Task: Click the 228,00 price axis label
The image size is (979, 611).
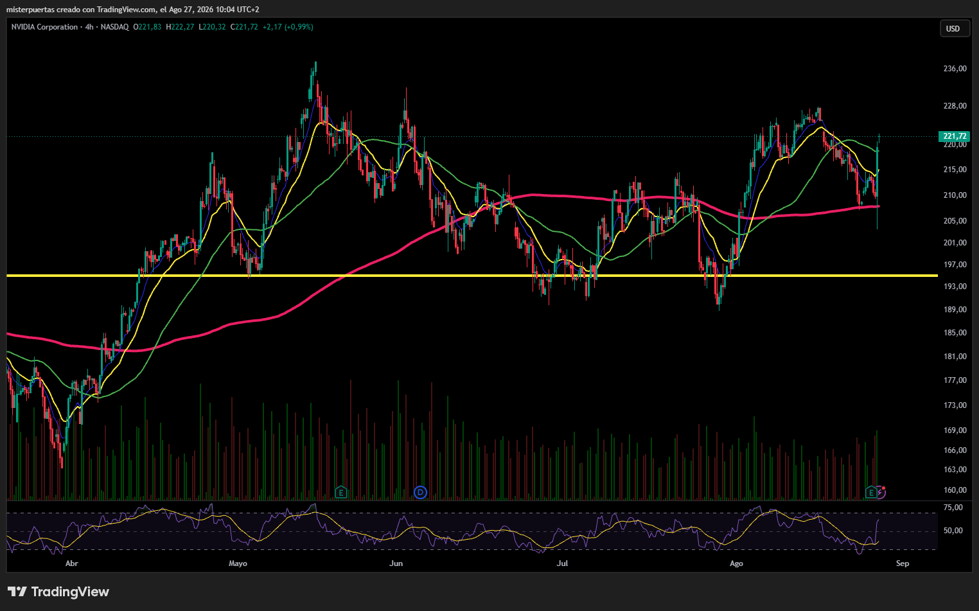Action: point(955,107)
